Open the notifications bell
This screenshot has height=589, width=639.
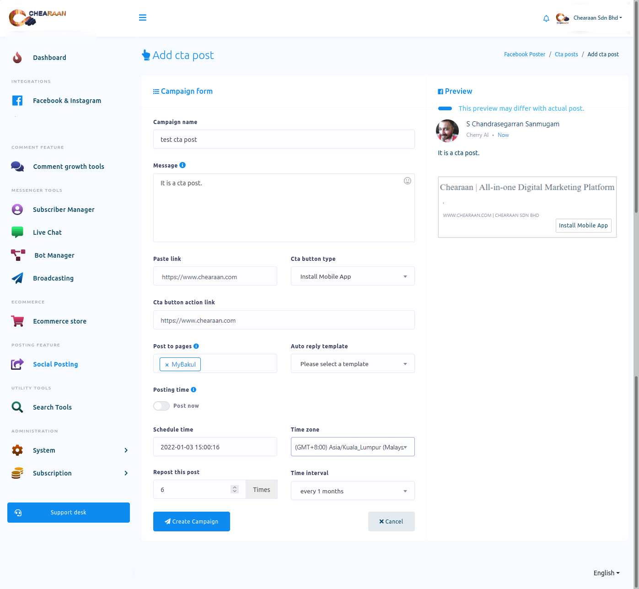coord(546,18)
